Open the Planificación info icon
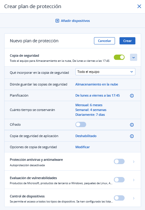The image size is (145, 210). click(x=132, y=96)
